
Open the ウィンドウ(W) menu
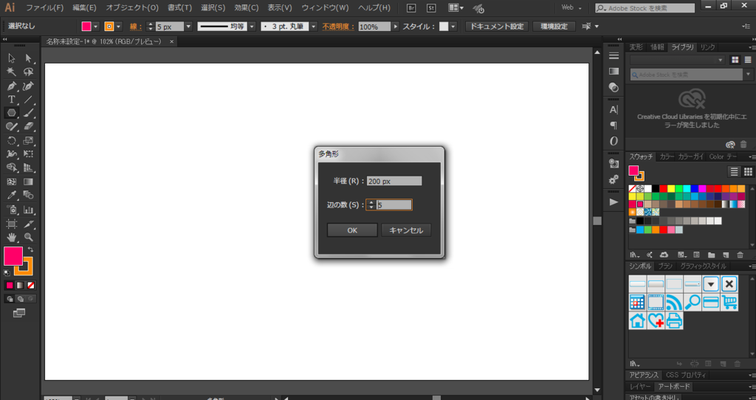tap(325, 7)
